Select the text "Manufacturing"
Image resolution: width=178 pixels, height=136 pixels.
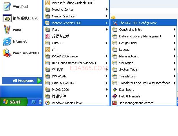point(129,56)
